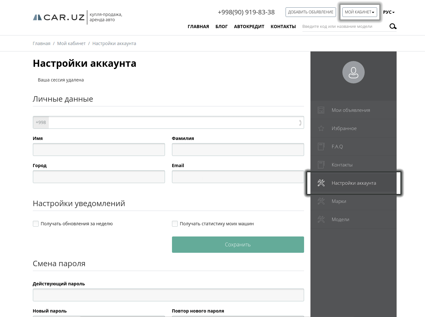Select Избранное in sidebar
The image size is (425, 317).
click(354, 128)
